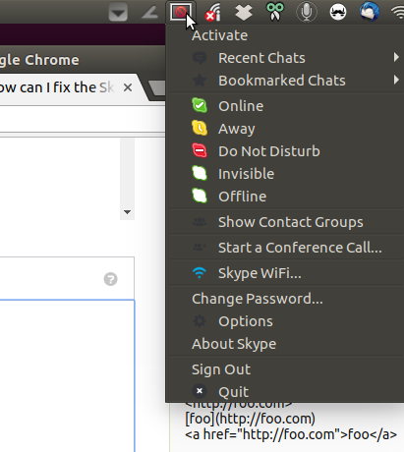Image resolution: width=404 pixels, height=452 pixels.
Task: Click the help question mark icon in Chrome page
Action: coord(111,279)
